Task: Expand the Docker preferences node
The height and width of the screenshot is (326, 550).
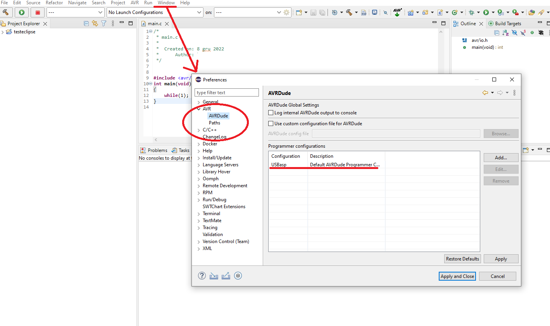Action: [199, 144]
